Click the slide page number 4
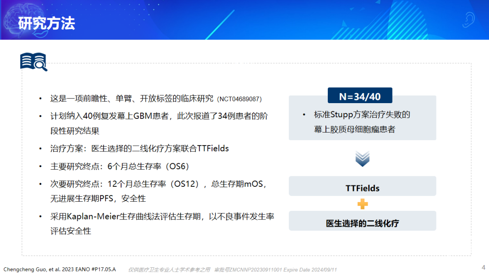This screenshot has height=275, width=489. (484, 267)
